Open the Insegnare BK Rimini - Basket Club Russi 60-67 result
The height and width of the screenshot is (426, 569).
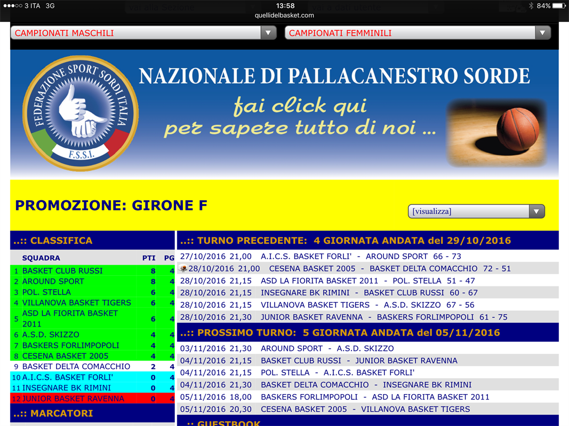[x=367, y=293]
